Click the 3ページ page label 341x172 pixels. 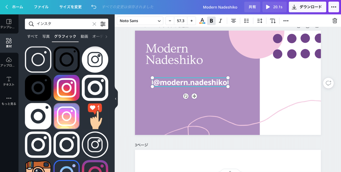[142, 145]
